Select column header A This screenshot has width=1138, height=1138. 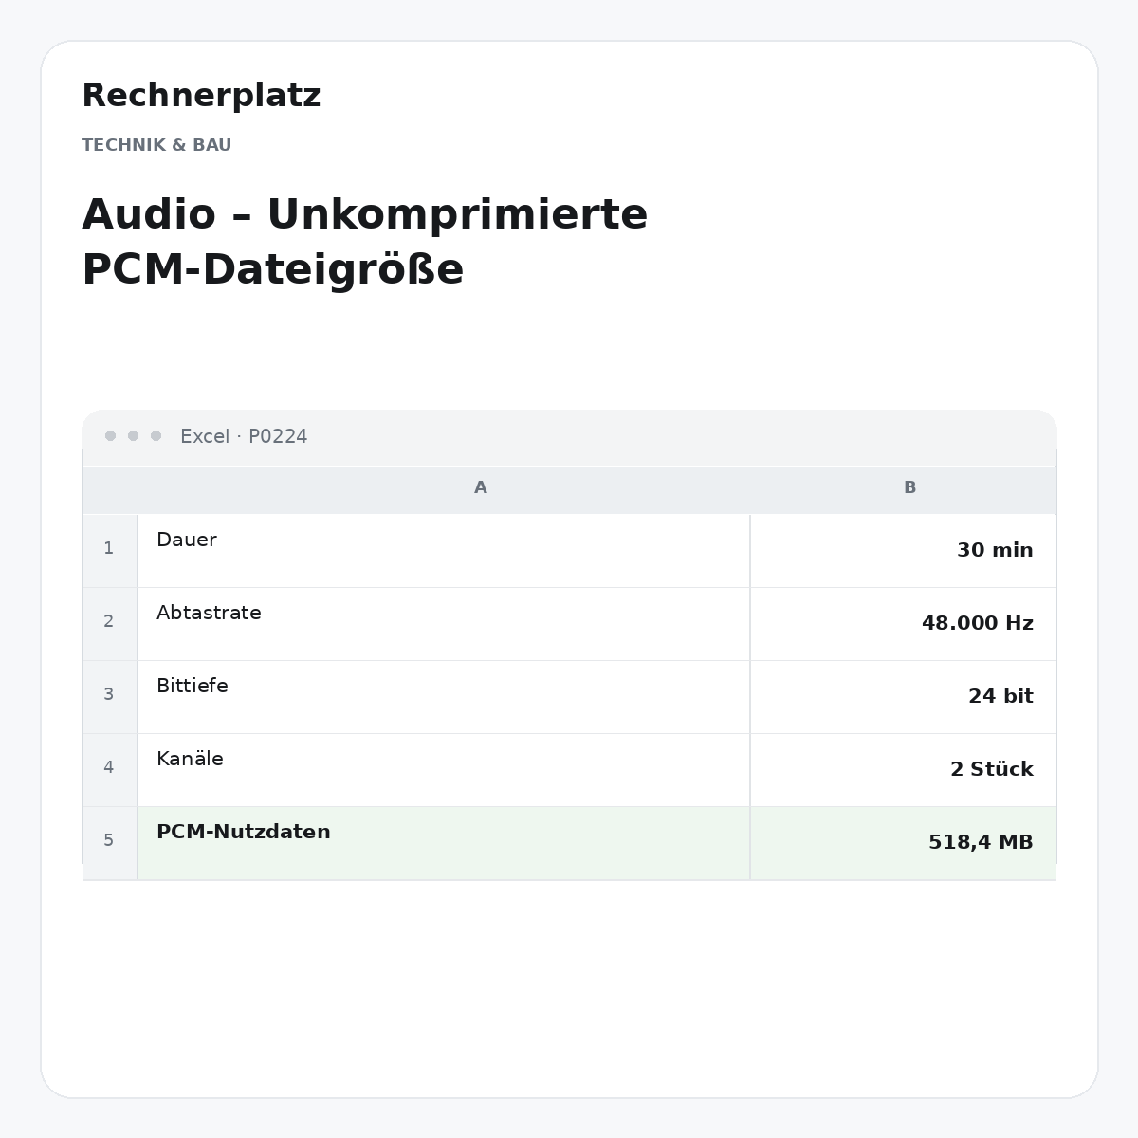click(x=481, y=487)
